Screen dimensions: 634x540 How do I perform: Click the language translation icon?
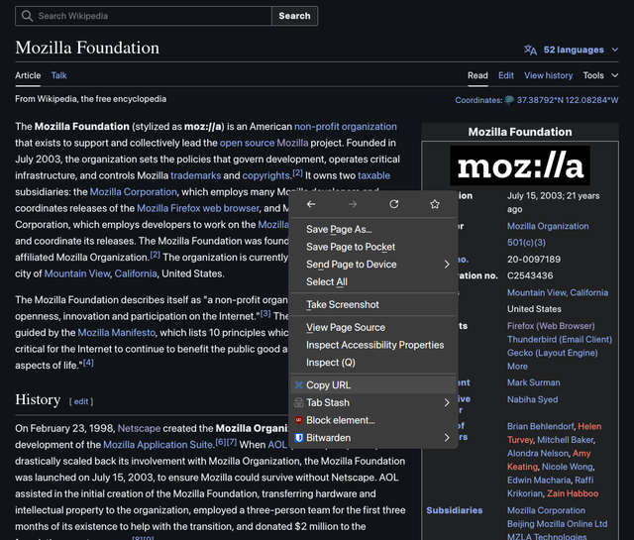click(531, 50)
